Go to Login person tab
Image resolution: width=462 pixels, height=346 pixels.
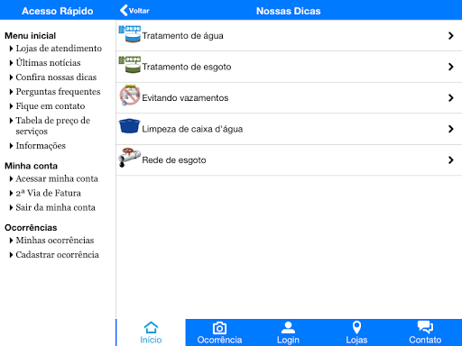(288, 332)
